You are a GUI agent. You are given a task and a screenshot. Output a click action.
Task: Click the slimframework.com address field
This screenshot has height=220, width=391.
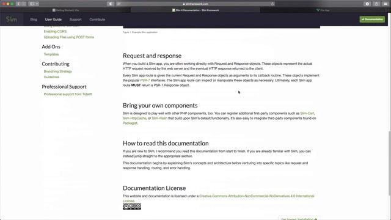(195, 4)
